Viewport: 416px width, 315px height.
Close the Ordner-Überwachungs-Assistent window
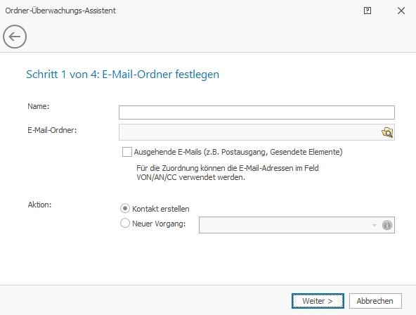coord(401,11)
